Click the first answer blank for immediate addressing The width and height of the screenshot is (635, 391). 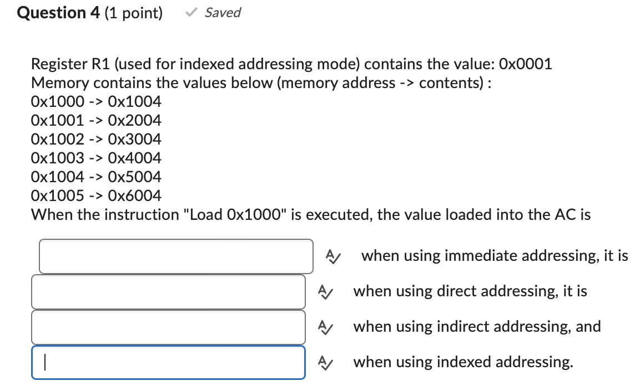[175, 256]
